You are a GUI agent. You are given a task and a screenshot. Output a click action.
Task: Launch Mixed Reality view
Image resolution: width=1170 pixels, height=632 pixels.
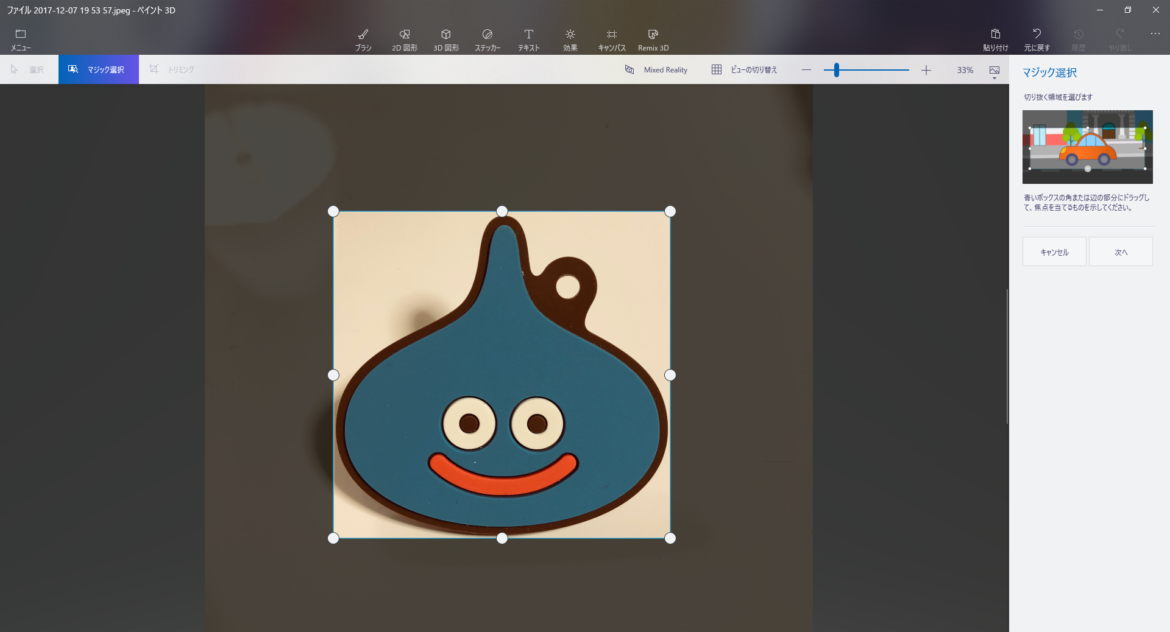[x=656, y=70]
